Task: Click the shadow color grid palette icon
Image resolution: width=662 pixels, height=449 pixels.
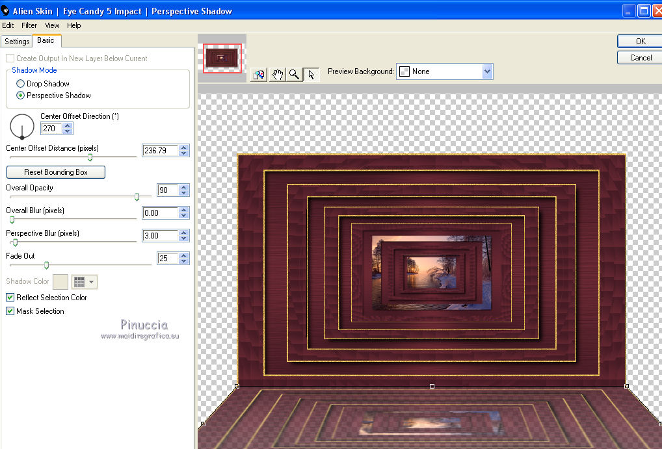Action: [x=79, y=282]
